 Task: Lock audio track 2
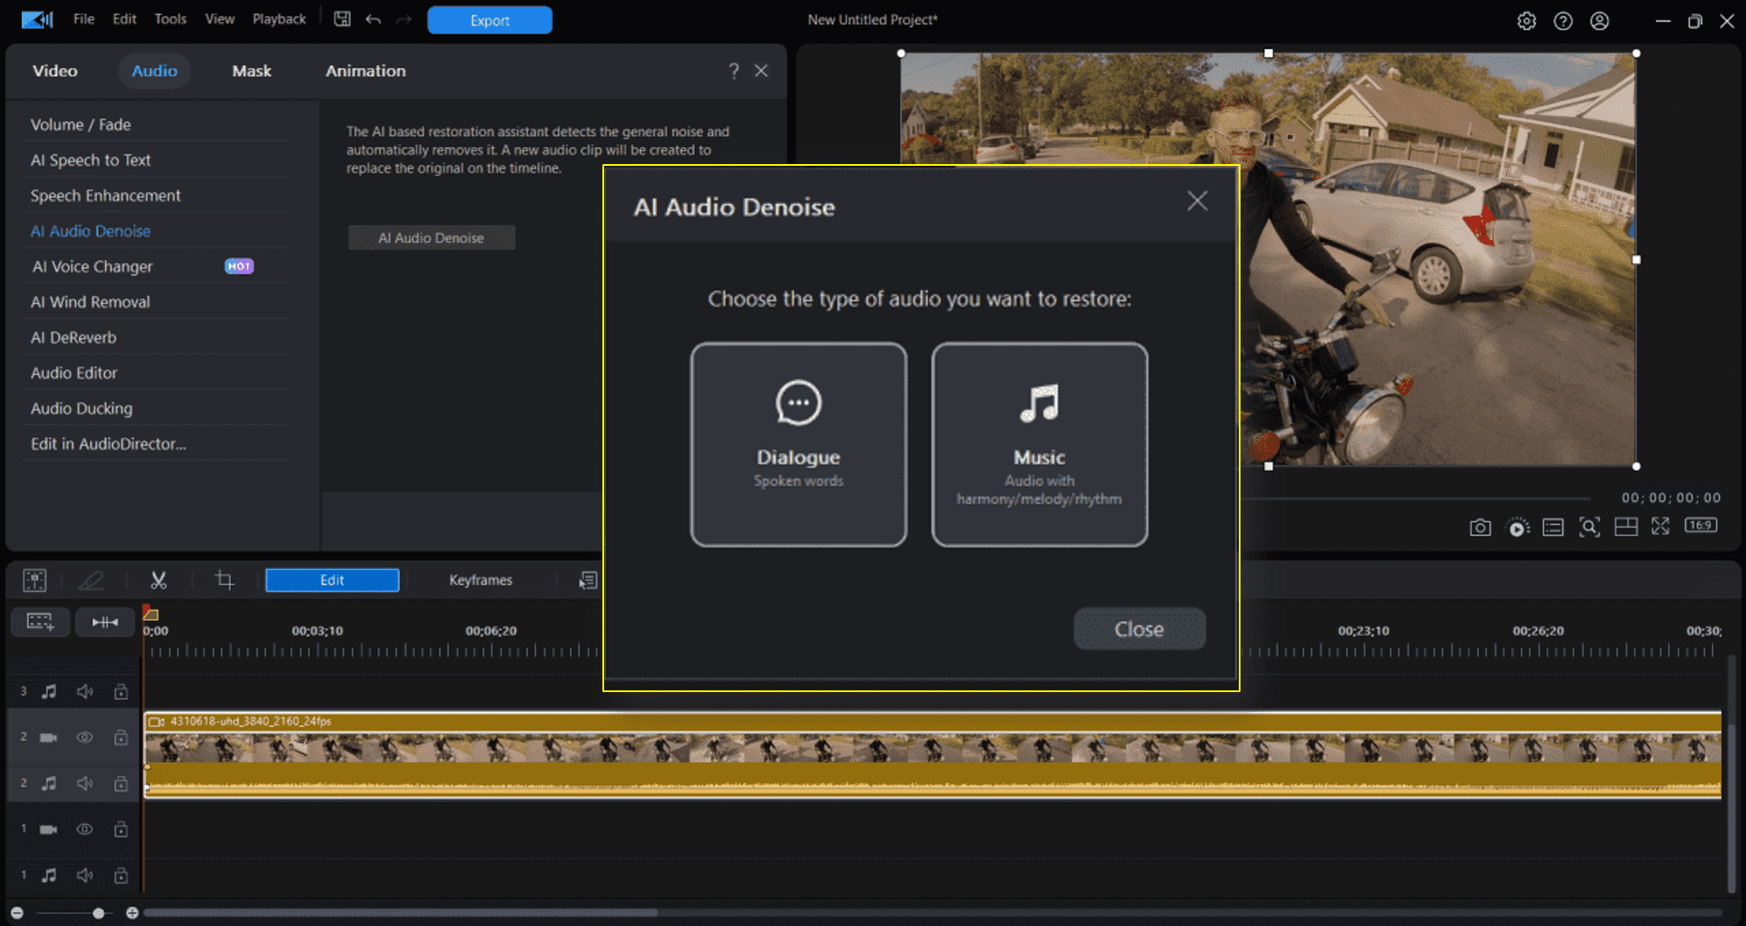121,783
